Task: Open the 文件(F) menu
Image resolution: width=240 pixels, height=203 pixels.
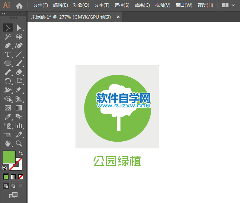Action: click(41, 5)
